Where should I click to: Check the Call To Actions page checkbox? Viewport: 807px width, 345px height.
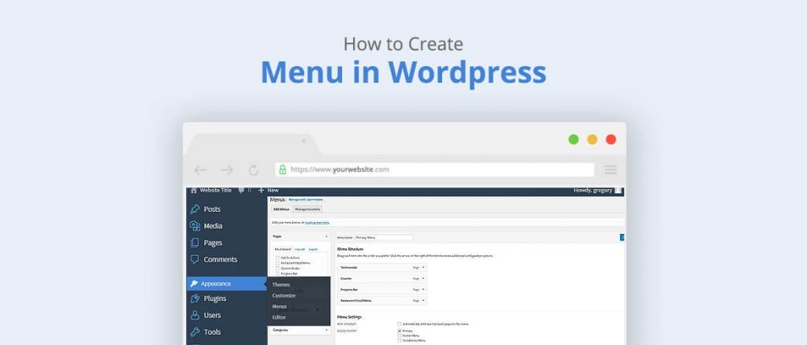pos(278,258)
